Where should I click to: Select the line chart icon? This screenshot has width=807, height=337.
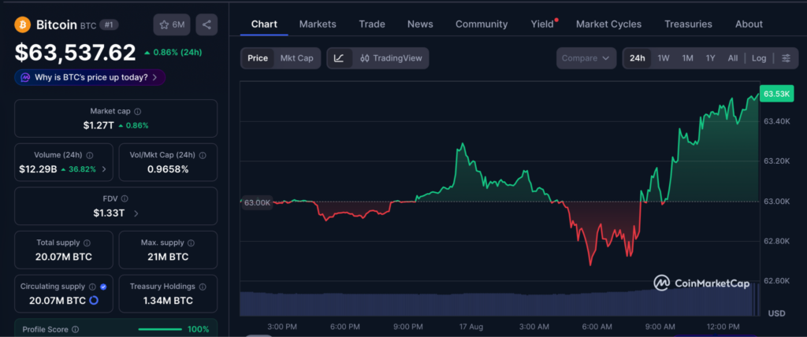coord(339,58)
